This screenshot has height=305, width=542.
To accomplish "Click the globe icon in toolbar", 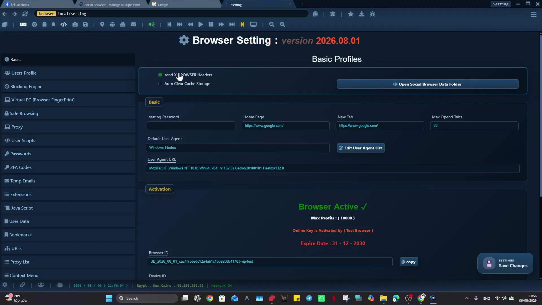I will [x=112, y=25].
